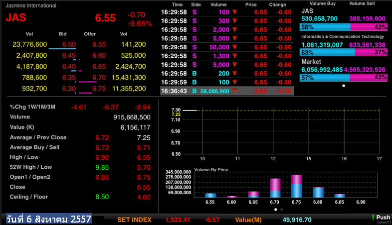Click the Open1 value 6.85

click(x=102, y=177)
